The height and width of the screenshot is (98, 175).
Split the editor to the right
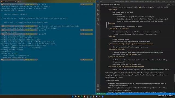coord(170,5)
